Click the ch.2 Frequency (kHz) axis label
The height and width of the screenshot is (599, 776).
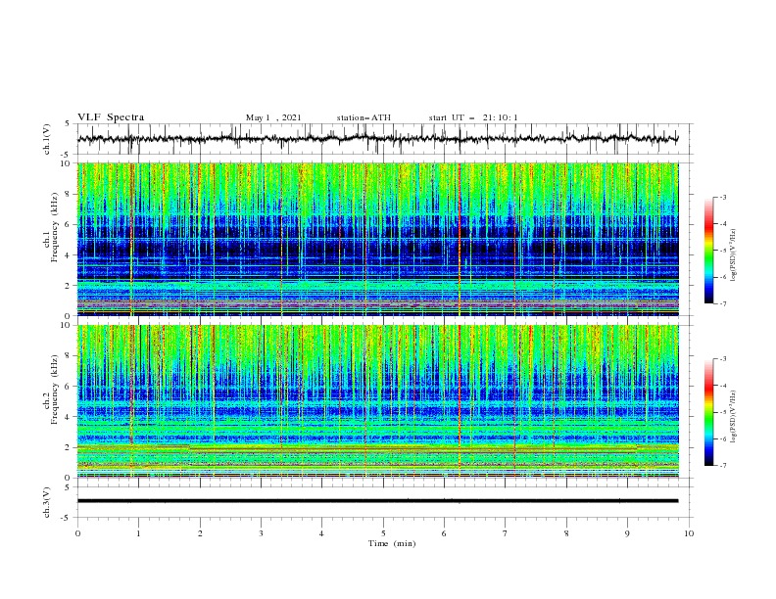pos(51,389)
